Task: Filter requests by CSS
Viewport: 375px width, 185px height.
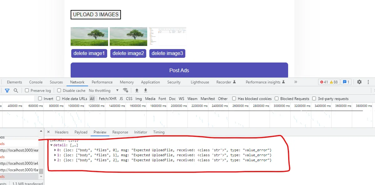Action: pos(129,98)
